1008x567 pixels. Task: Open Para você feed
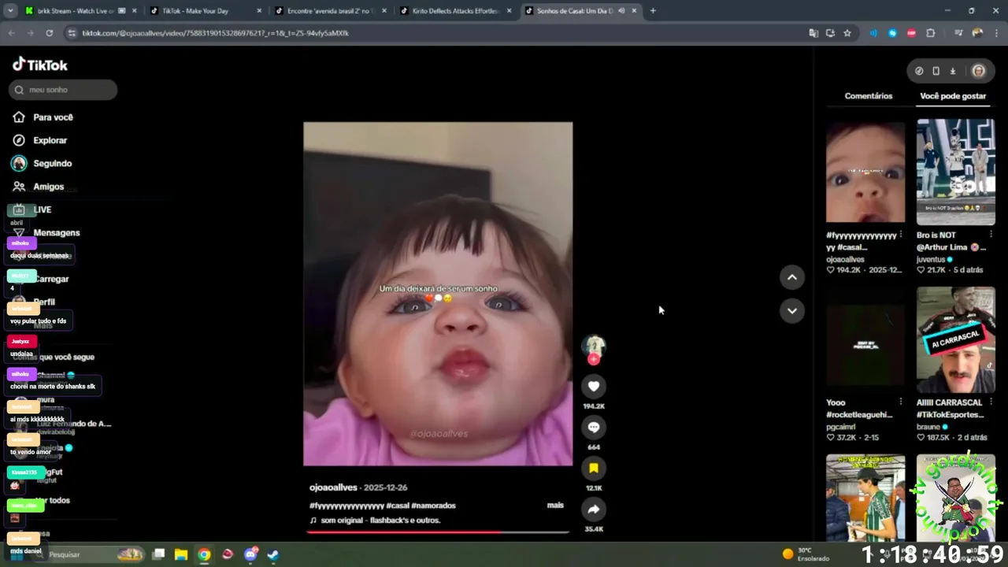coord(43,117)
